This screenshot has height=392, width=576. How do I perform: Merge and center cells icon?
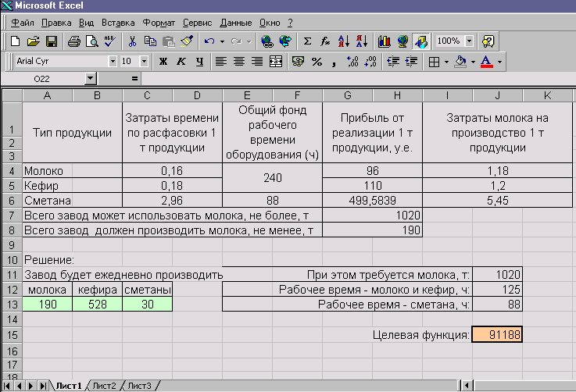276,61
